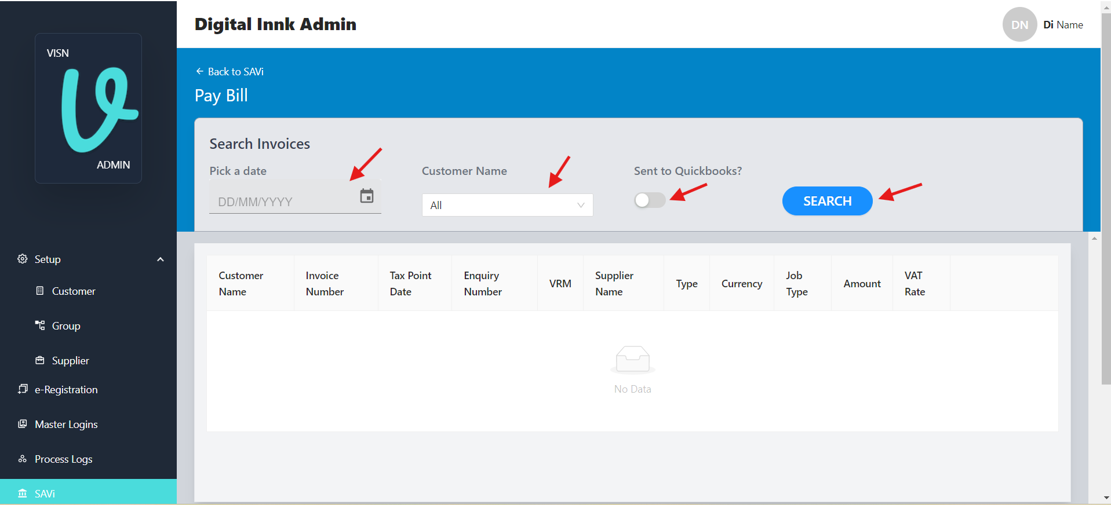Collapse the Setup menu chevron
The height and width of the screenshot is (505, 1111).
pos(161,259)
